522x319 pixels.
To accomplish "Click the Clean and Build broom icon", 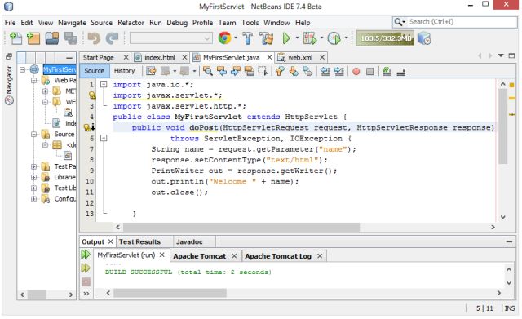I will pos(267,38).
